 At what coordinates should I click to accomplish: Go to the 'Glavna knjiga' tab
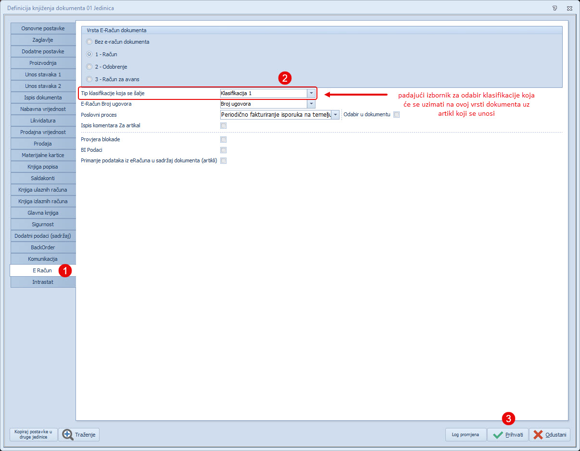[x=43, y=213]
